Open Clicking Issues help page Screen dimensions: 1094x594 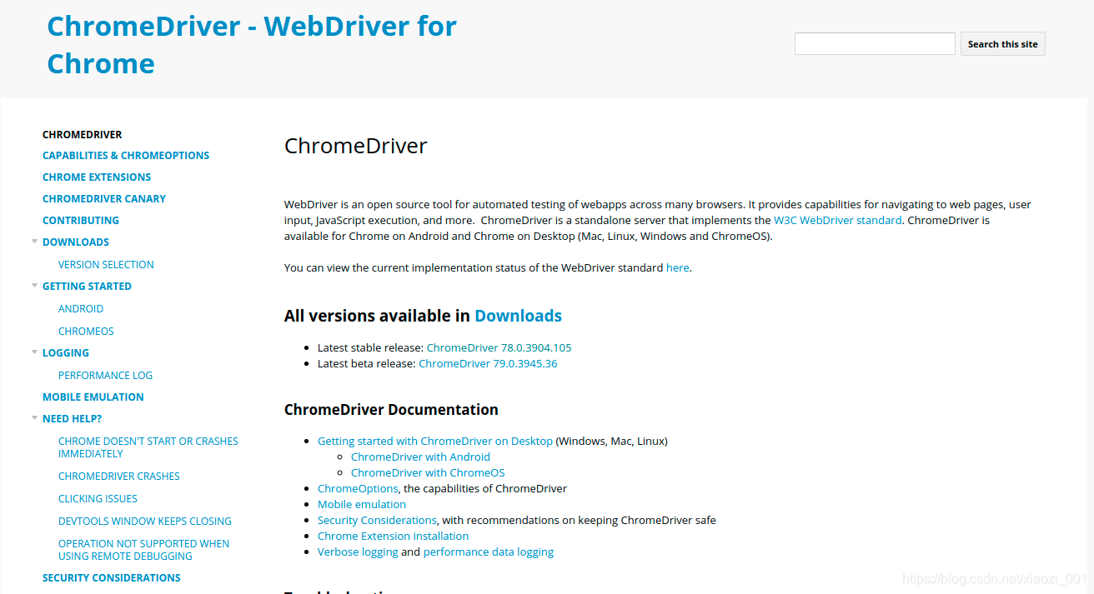coord(98,499)
